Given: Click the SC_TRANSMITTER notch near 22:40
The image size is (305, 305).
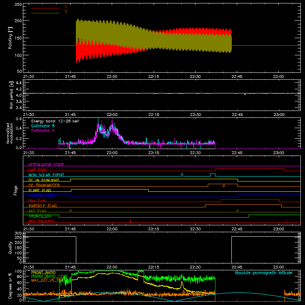Looking at the screenshot, I should [224, 185].
